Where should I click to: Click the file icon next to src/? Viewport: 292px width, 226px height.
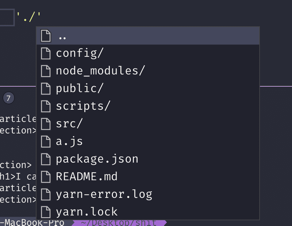tap(46, 124)
